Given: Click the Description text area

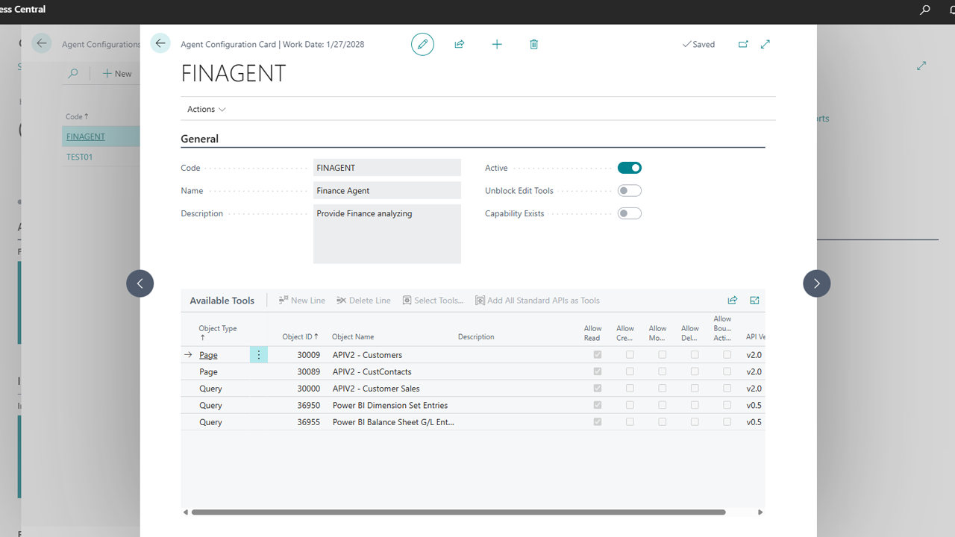Looking at the screenshot, I should [387, 234].
